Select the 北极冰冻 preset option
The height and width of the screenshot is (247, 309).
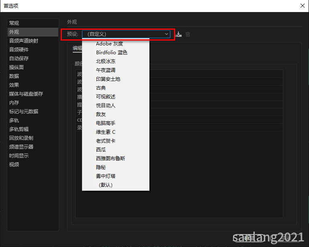(116, 61)
